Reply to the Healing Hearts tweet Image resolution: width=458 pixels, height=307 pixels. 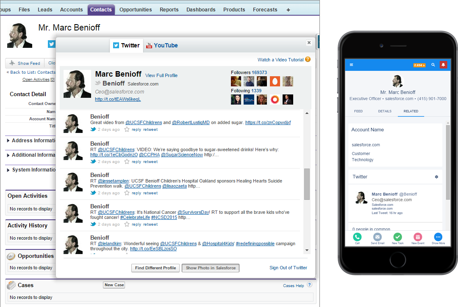click(x=136, y=193)
